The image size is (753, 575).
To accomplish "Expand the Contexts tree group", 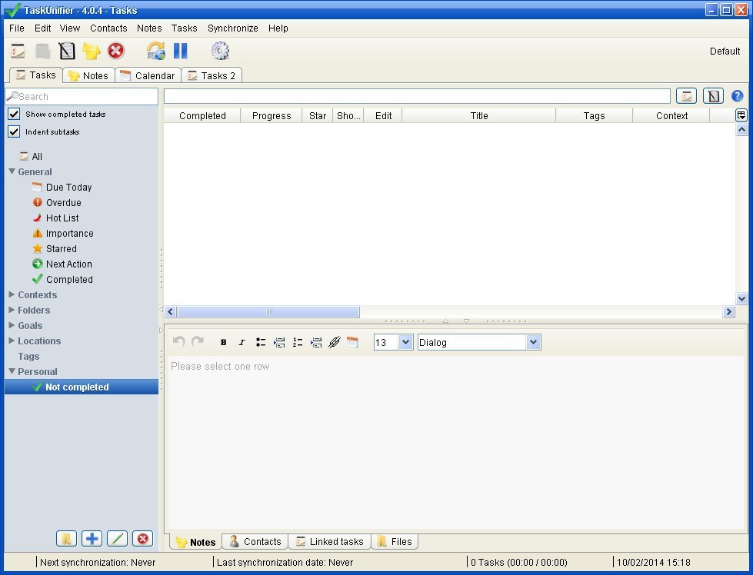I will pyautogui.click(x=12, y=294).
